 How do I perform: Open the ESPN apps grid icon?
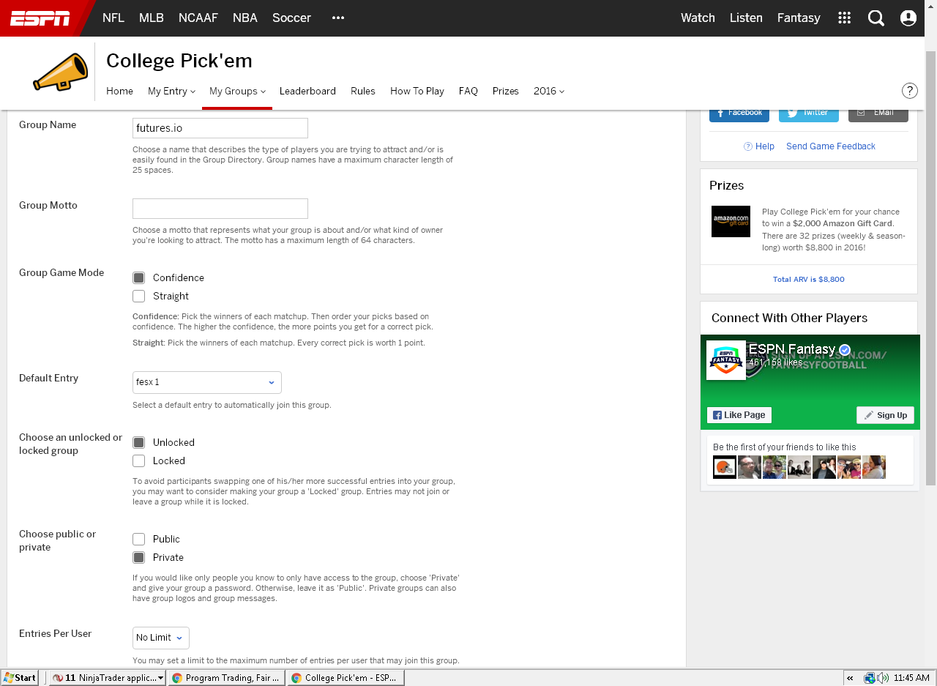point(844,18)
